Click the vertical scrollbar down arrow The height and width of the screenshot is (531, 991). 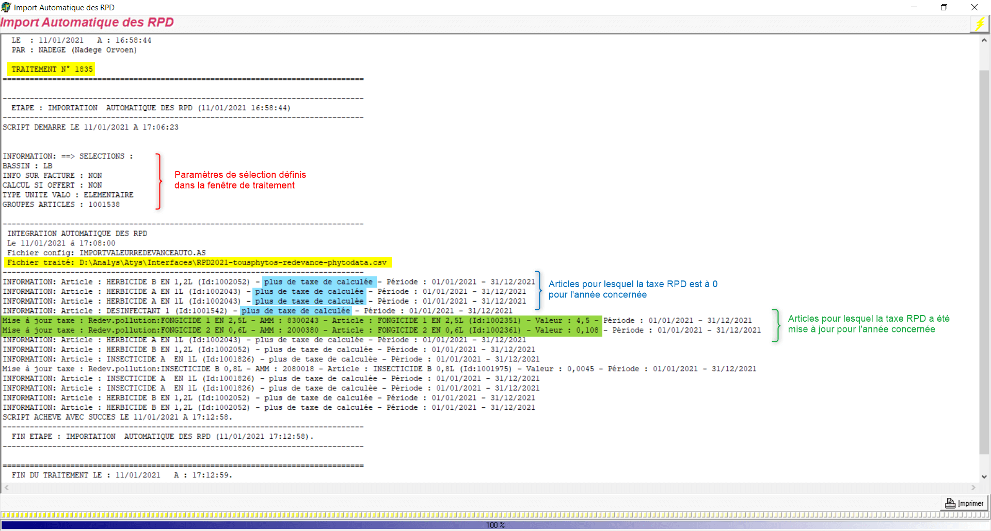coord(984,477)
